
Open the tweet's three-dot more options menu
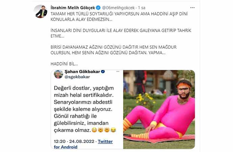192,8
